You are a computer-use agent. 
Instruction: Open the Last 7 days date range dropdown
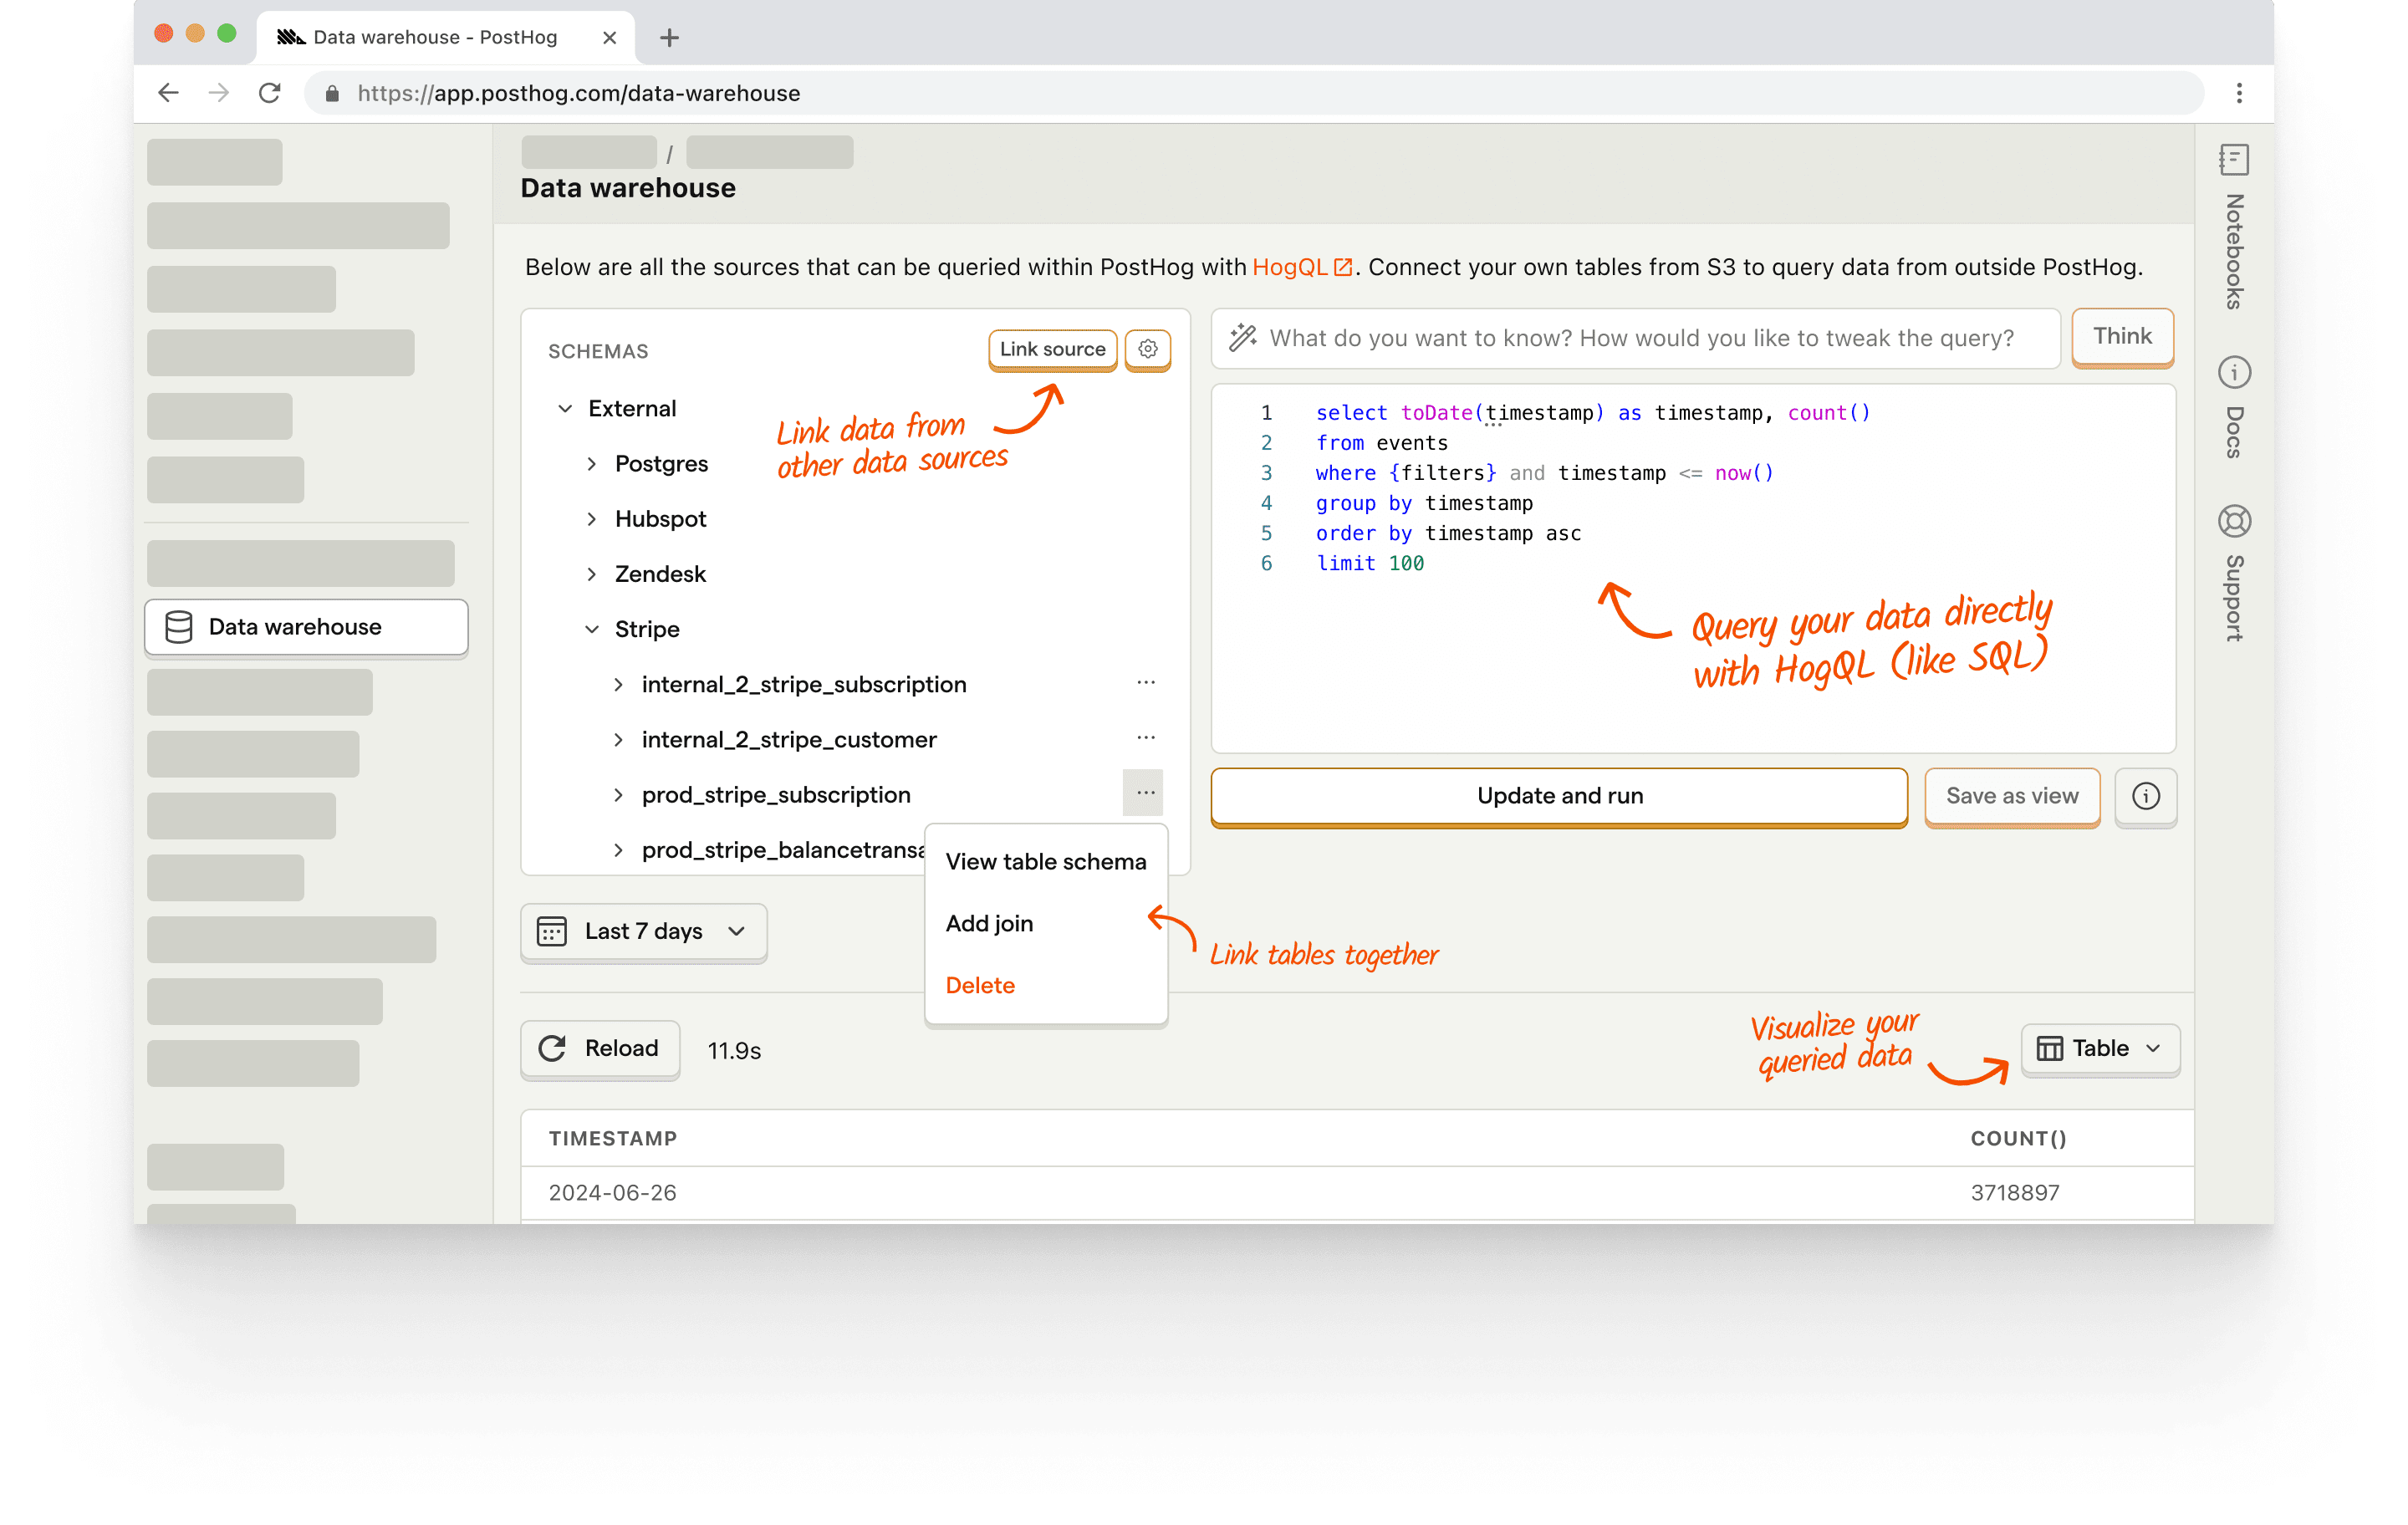point(643,931)
